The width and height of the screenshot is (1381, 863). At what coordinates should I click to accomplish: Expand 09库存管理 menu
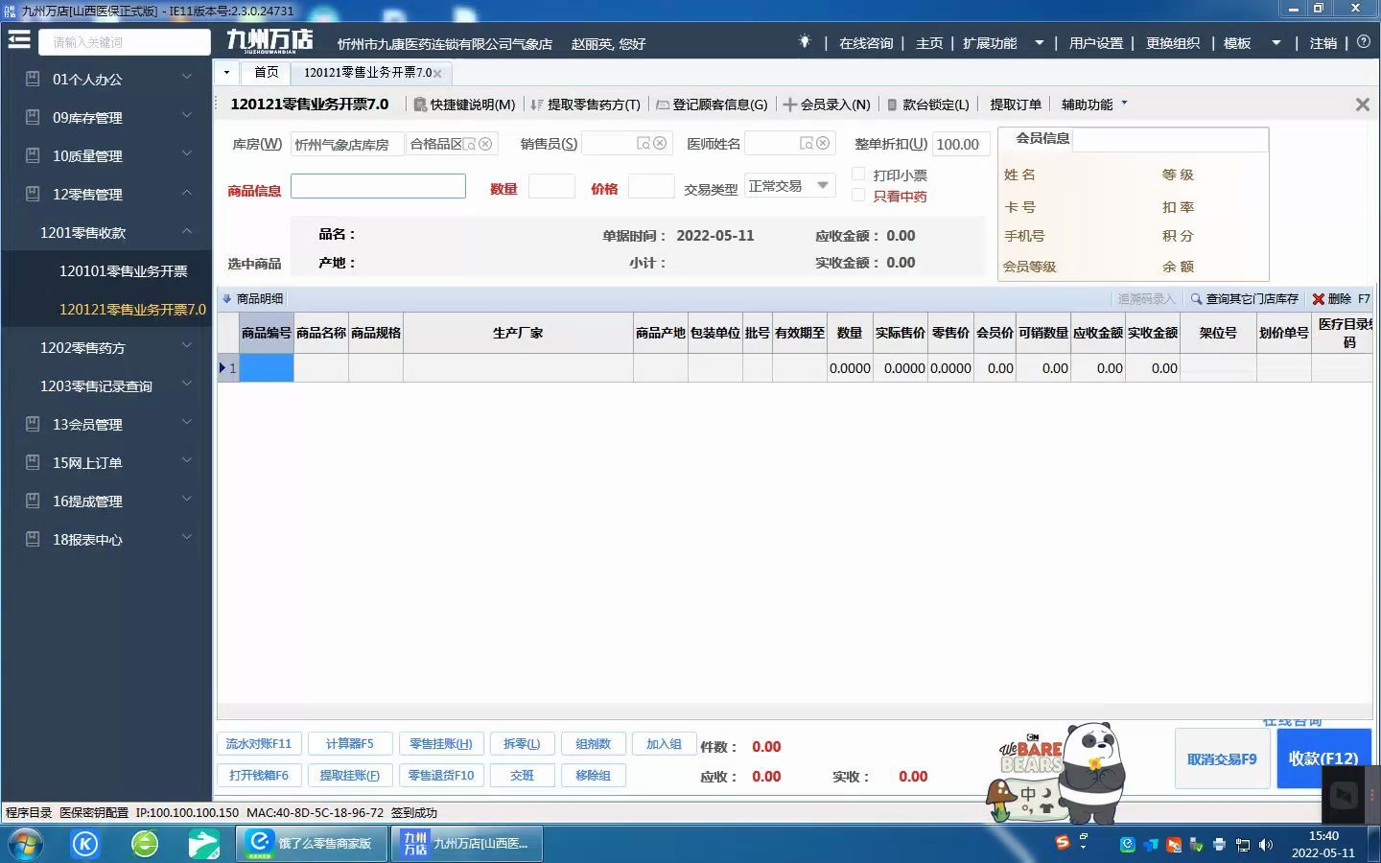pyautogui.click(x=187, y=116)
